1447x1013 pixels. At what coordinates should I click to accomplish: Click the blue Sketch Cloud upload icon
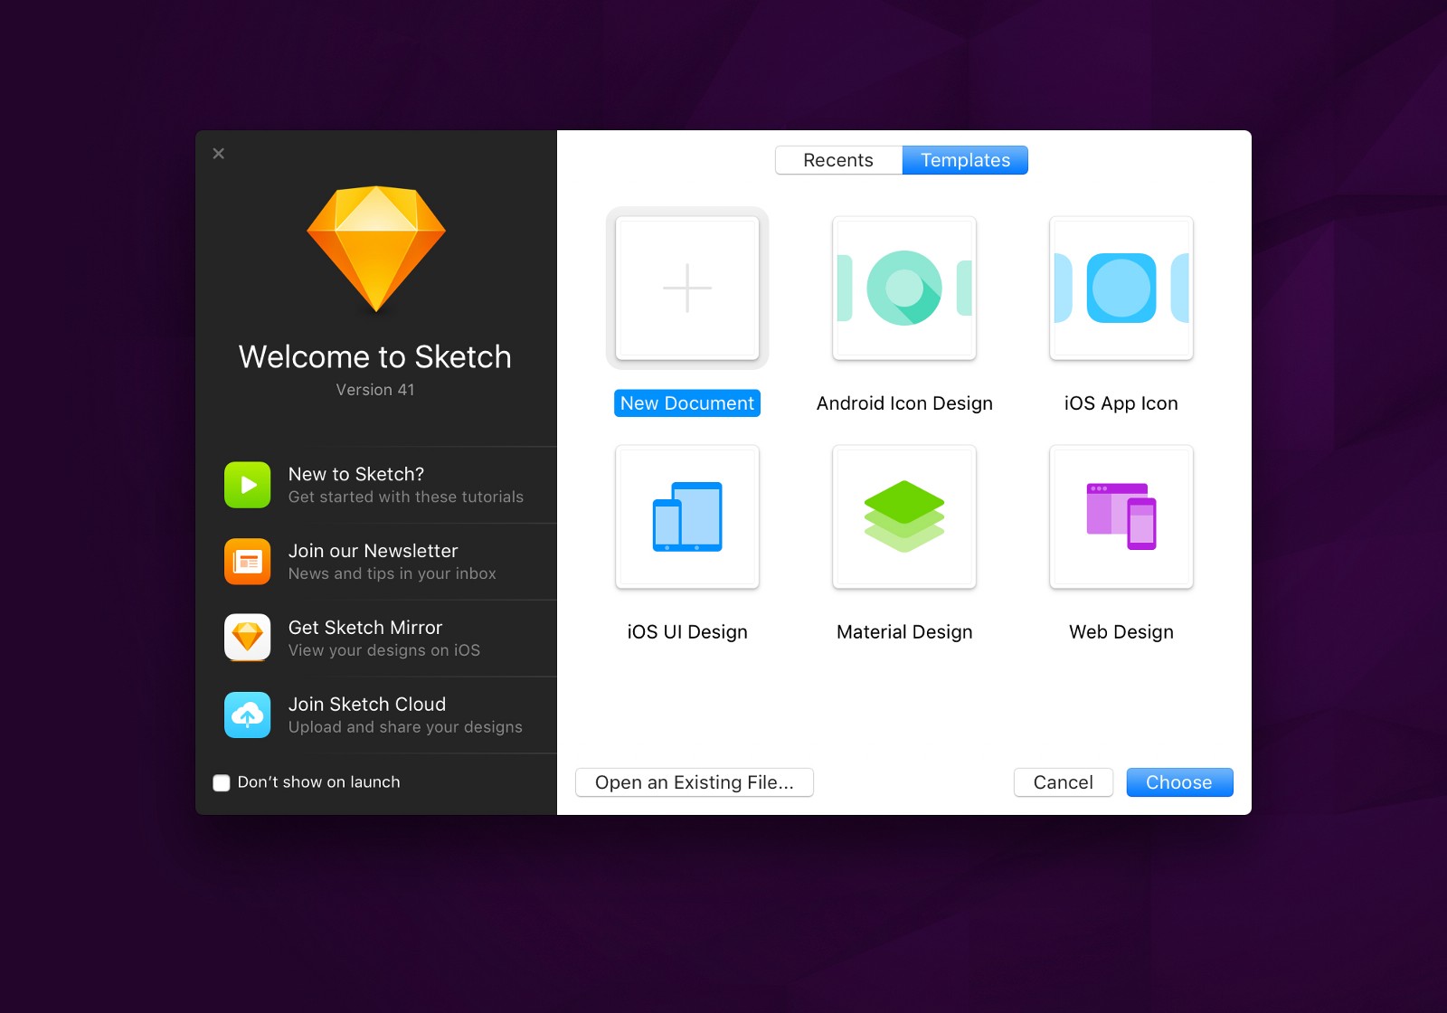[x=248, y=715]
